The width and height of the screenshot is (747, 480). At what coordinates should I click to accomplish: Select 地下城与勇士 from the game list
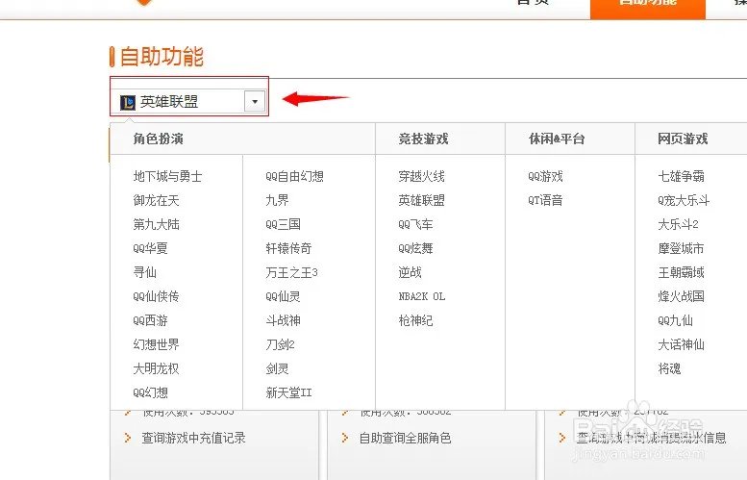point(167,176)
